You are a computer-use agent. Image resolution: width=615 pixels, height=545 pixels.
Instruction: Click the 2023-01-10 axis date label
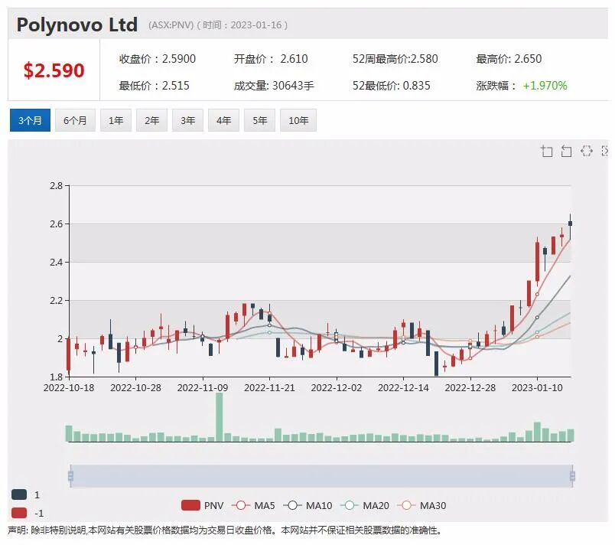click(x=537, y=387)
